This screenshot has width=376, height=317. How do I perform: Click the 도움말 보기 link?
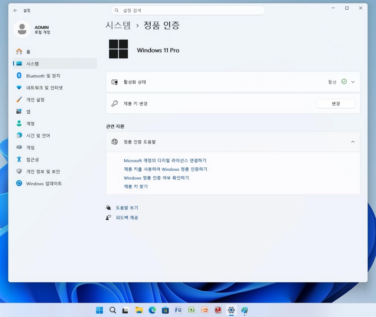click(127, 208)
